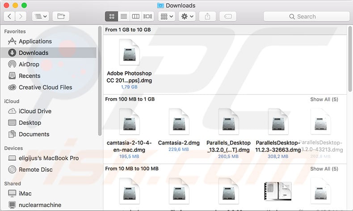Open the Action gear menu
The height and width of the screenshot is (211, 353).
[187, 17]
